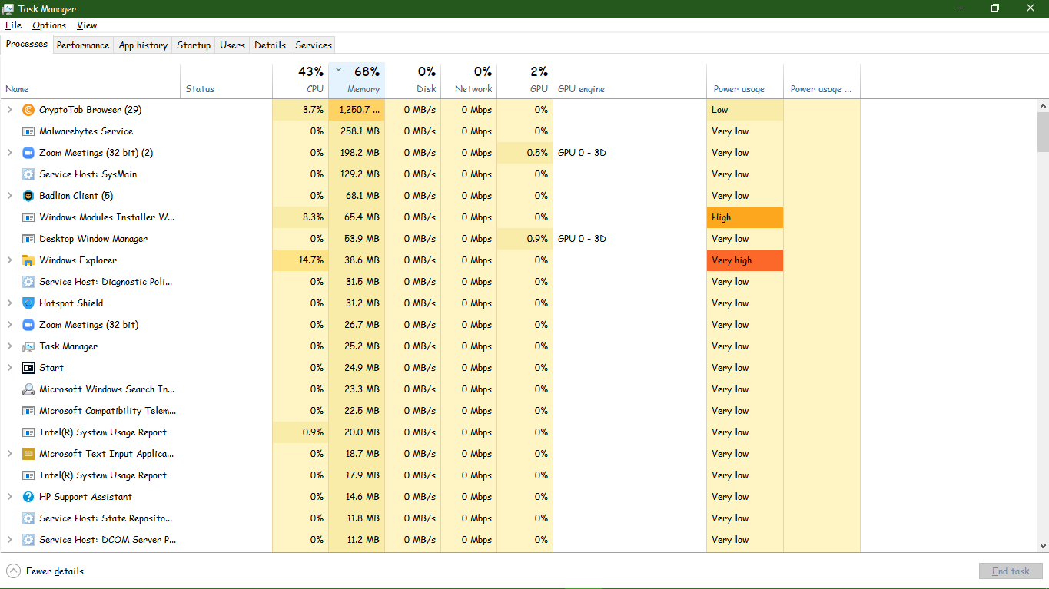Expand the CryptoTab Browser process group

tap(10, 110)
